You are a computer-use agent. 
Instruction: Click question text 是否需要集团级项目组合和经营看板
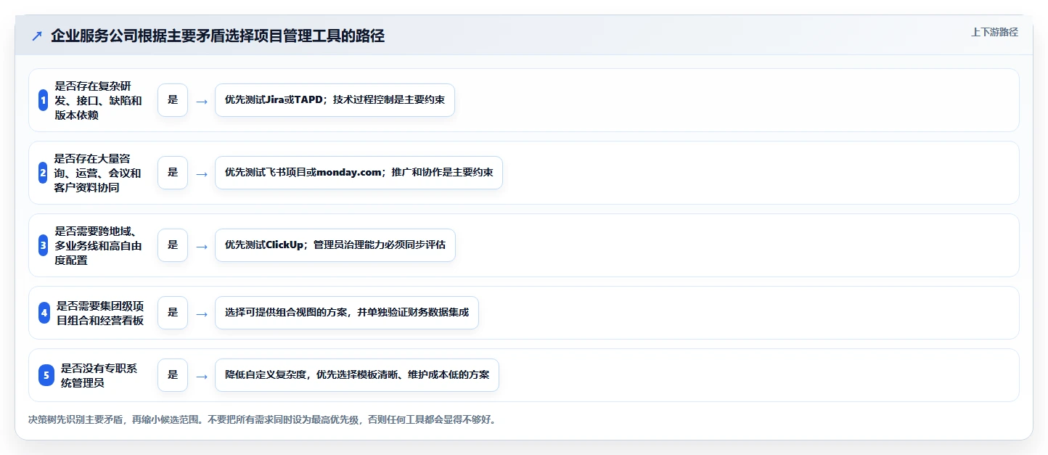click(x=101, y=313)
